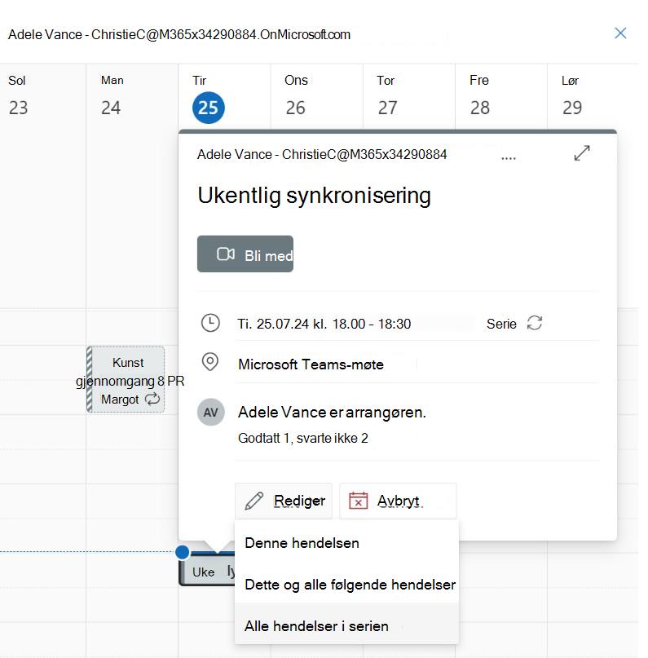Screen dimensions: 648x658
Task: Click the clock icon beside event time
Action: [x=210, y=323]
